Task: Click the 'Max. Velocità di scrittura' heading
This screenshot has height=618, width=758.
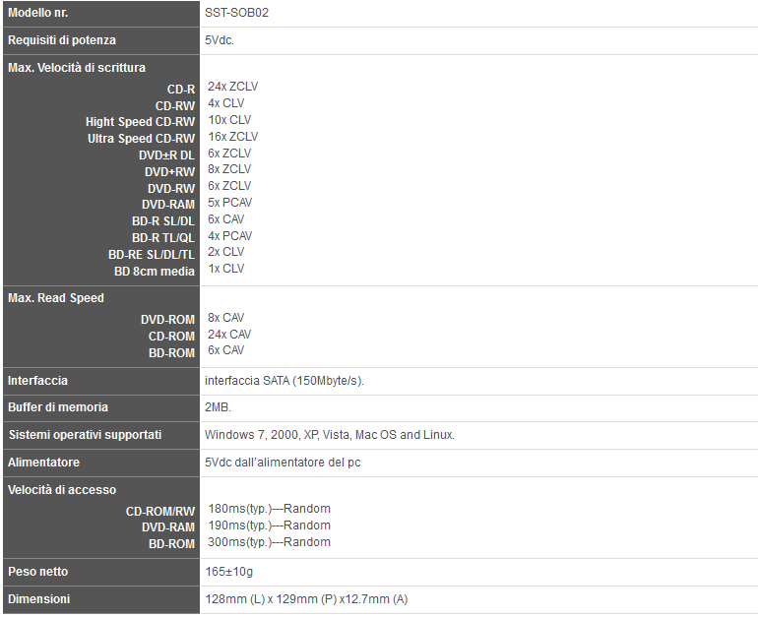Action: pos(77,68)
